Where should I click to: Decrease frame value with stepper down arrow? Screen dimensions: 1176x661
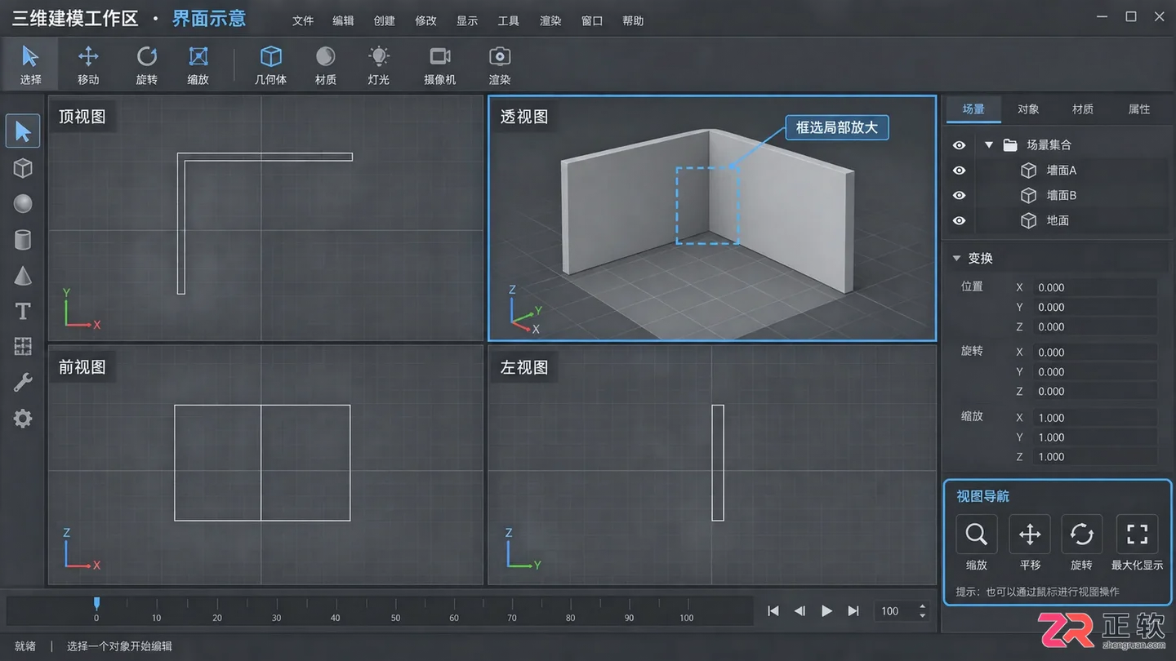923,615
